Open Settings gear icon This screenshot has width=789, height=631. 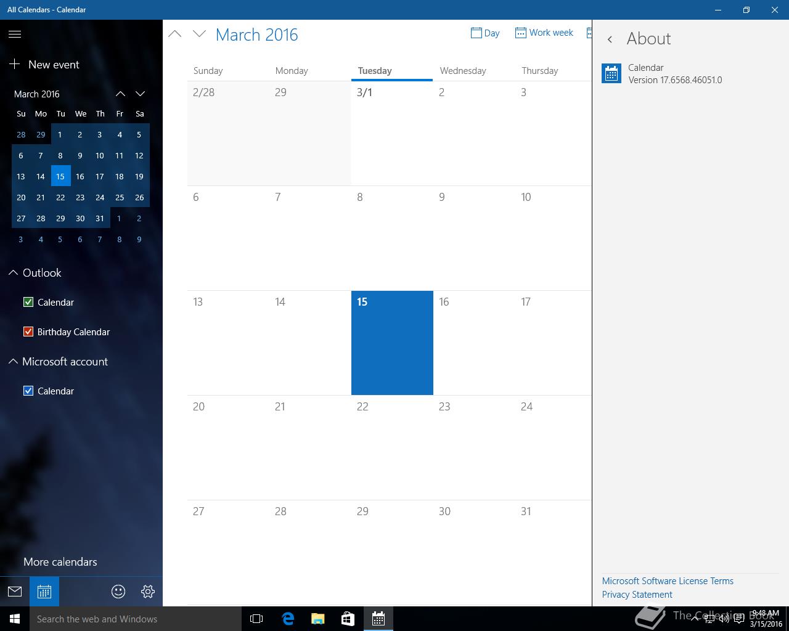coord(148,592)
